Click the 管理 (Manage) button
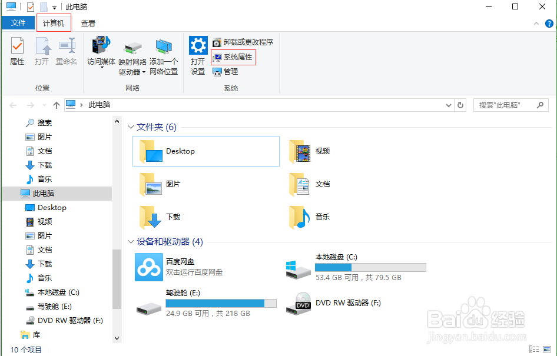The image size is (557, 356). click(x=227, y=71)
